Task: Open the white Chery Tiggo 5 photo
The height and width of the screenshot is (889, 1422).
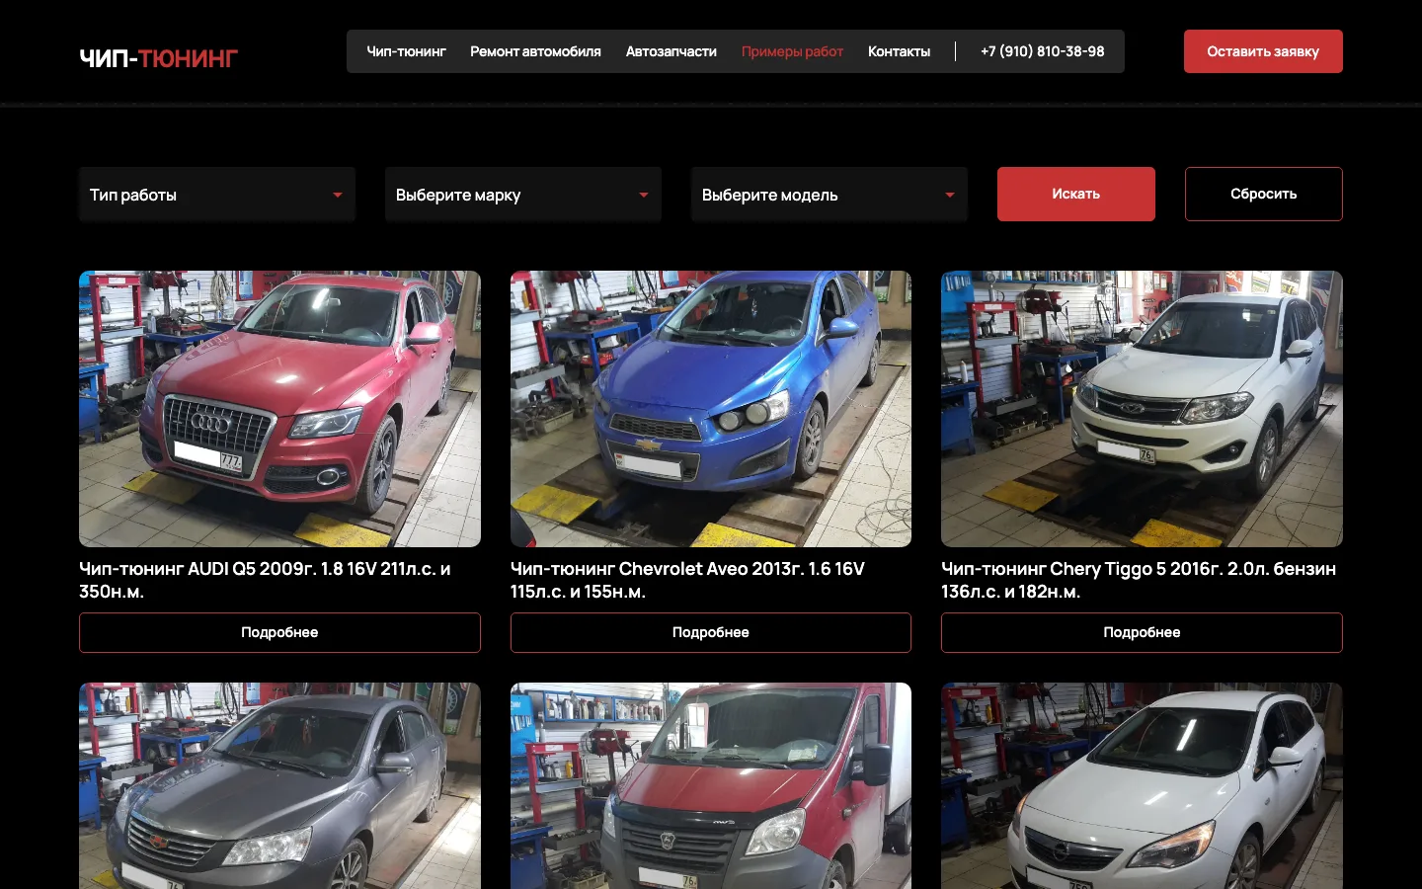Action: pos(1142,409)
